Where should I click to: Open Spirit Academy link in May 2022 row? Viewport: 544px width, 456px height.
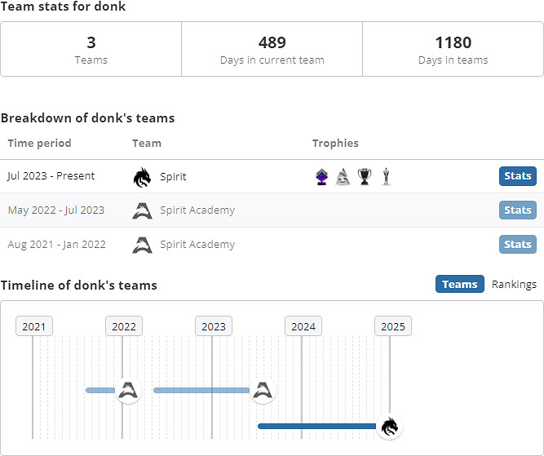[197, 210]
